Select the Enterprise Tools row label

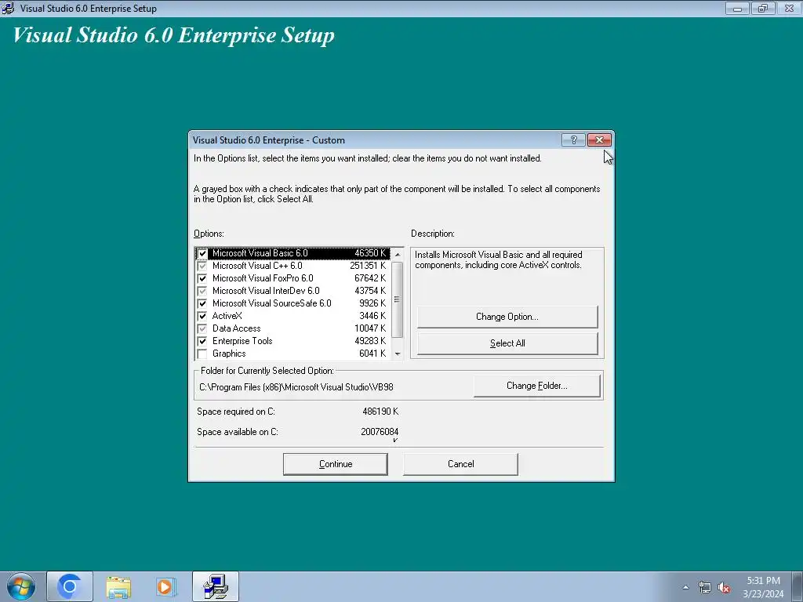(x=242, y=341)
